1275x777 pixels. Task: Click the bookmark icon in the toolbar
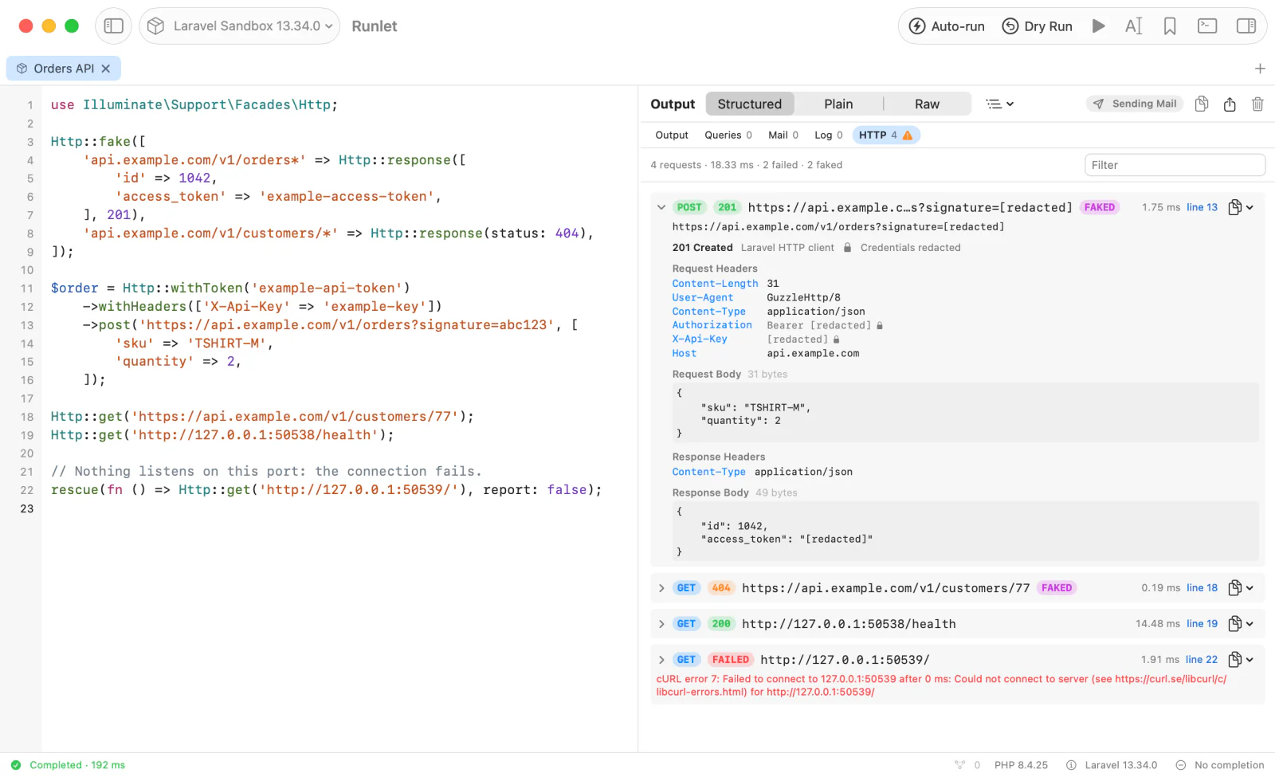click(1170, 26)
